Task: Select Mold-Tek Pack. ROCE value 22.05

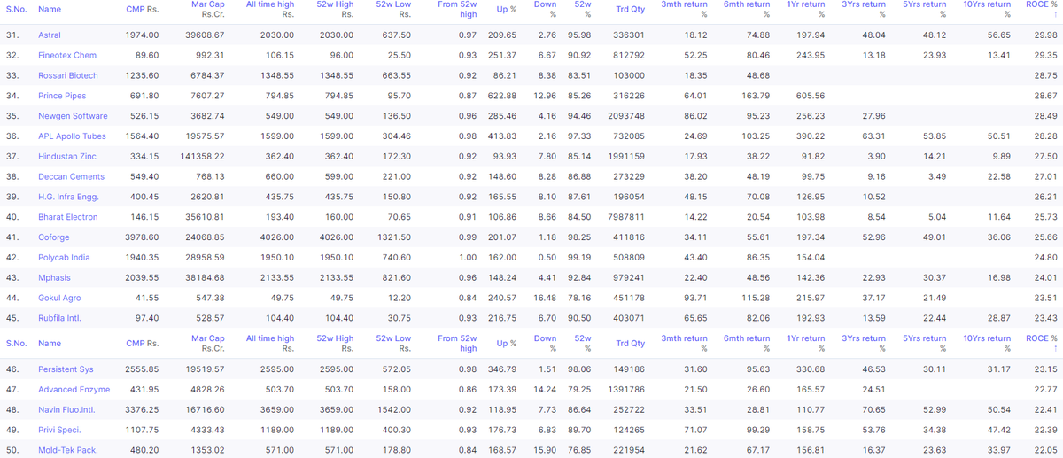Action: [x=1045, y=450]
